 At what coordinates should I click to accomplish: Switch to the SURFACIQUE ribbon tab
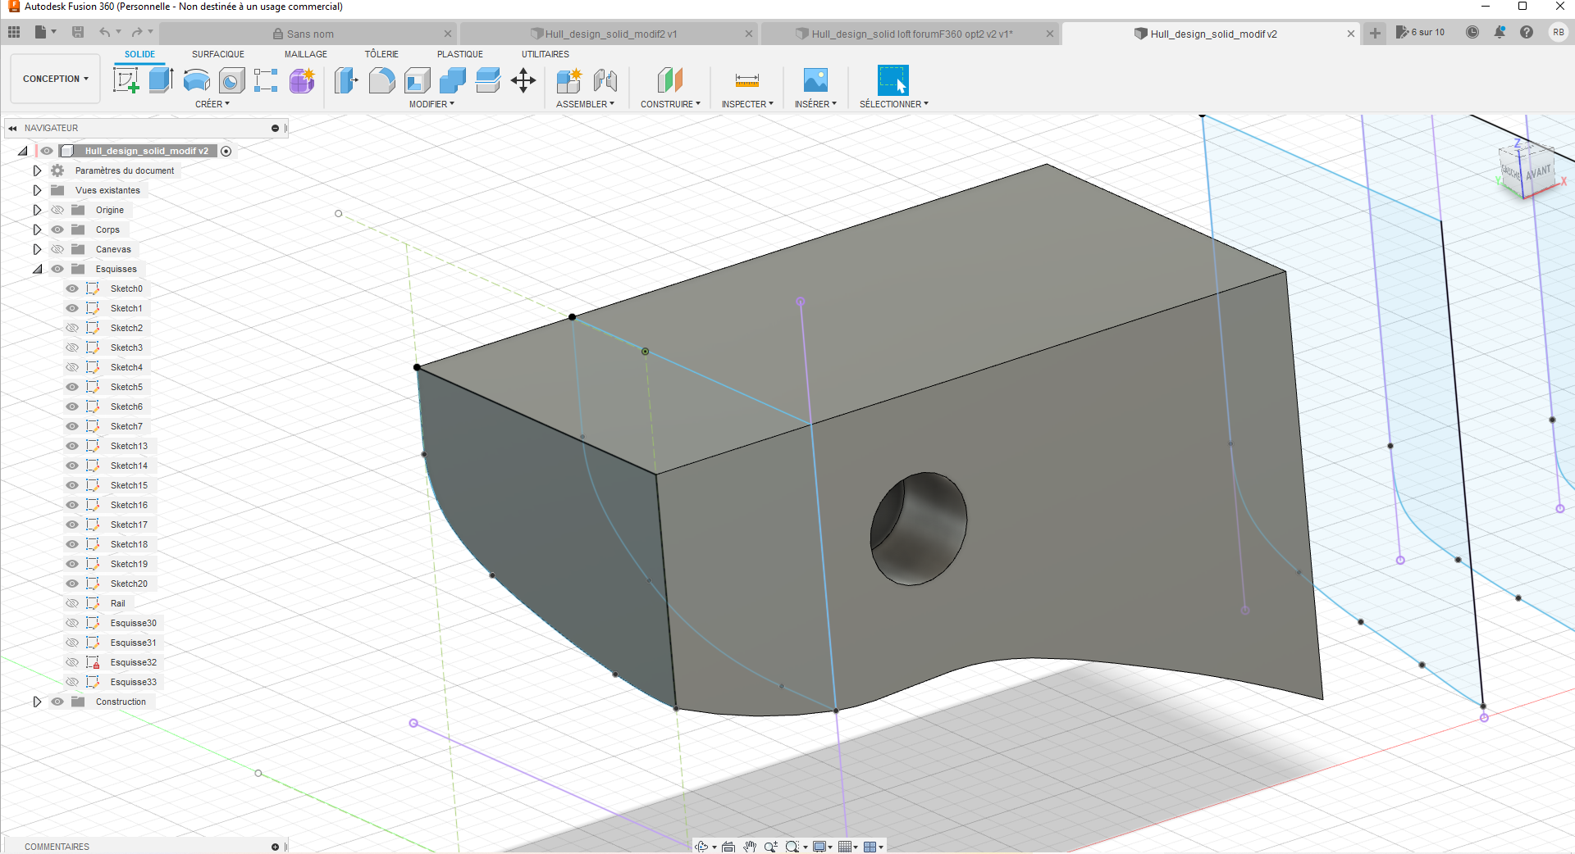(x=217, y=54)
